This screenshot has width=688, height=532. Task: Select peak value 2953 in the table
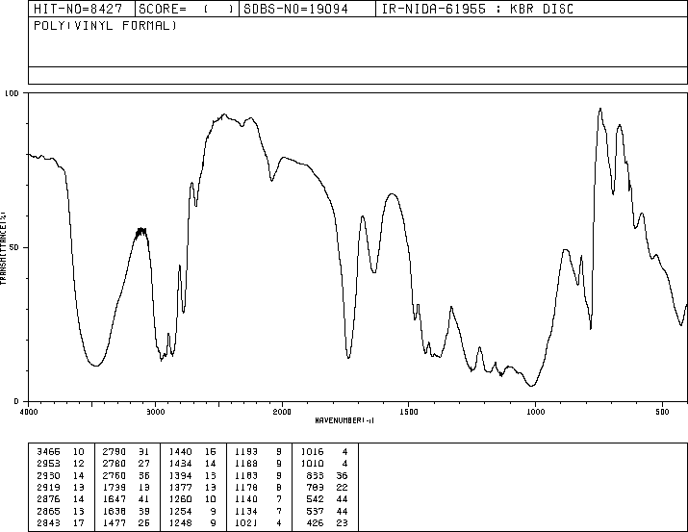[x=48, y=464]
